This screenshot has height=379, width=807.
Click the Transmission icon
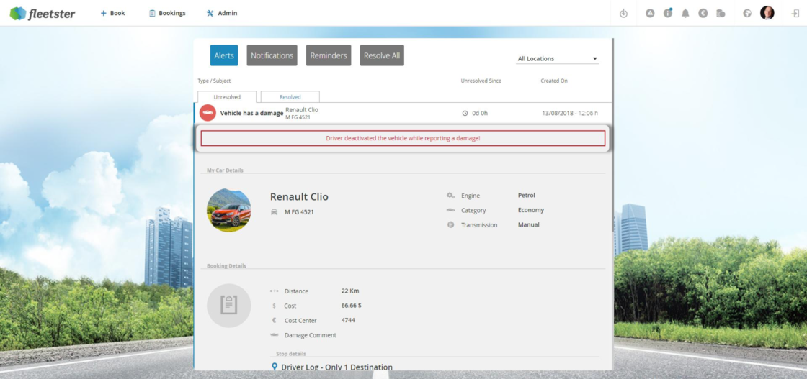coord(451,224)
